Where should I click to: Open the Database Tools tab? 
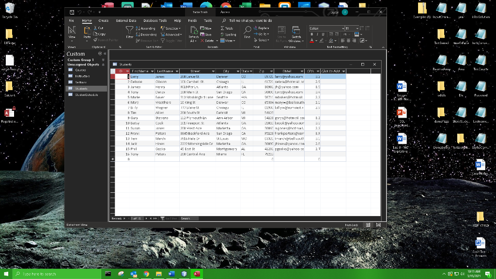155,21
